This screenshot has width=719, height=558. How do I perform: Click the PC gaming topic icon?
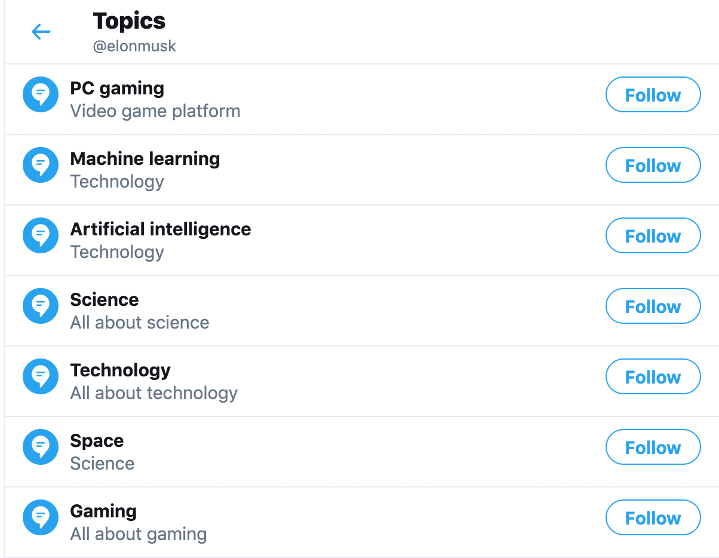(x=41, y=94)
